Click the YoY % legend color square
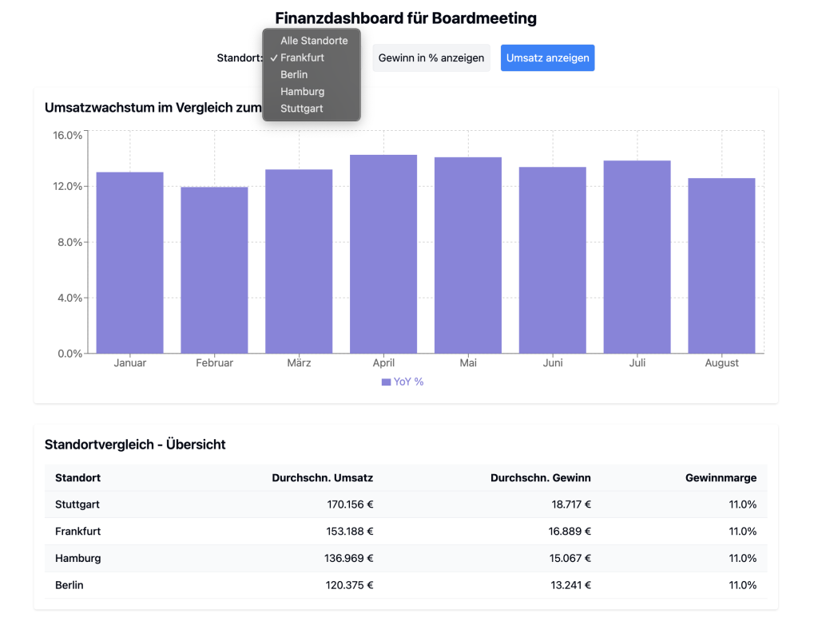Viewport: 818px width, 629px height. tap(386, 382)
